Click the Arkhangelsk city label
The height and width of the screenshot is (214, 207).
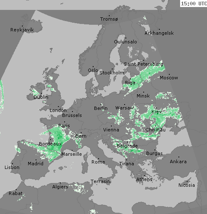tap(159, 33)
